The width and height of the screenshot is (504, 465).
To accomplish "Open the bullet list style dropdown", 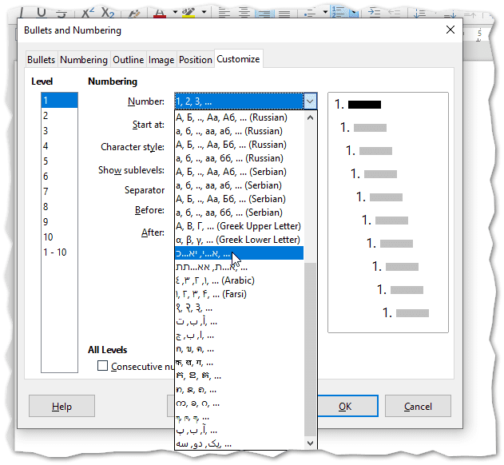I will click(325, 12).
